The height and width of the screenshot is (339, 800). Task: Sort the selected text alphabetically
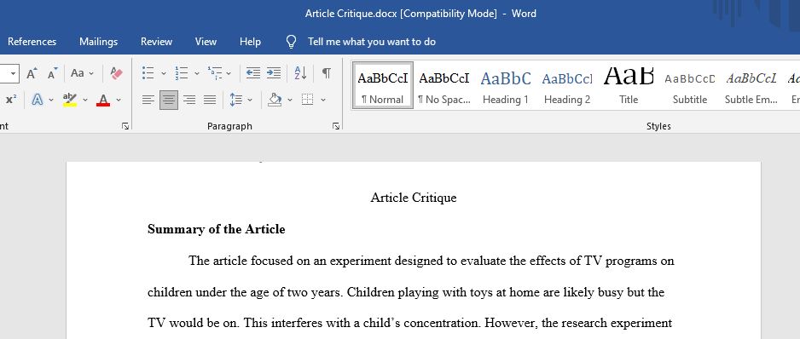pyautogui.click(x=300, y=73)
